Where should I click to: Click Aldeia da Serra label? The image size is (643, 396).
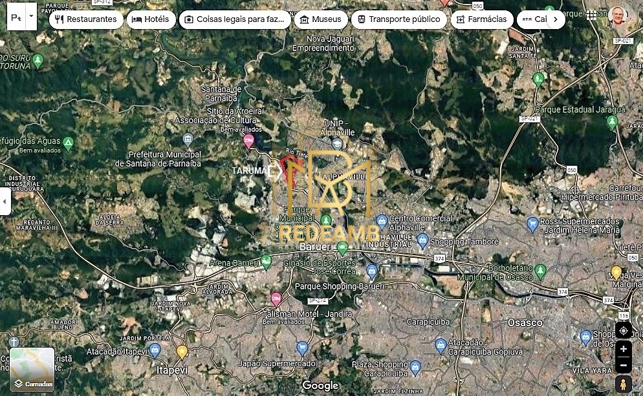(109, 220)
